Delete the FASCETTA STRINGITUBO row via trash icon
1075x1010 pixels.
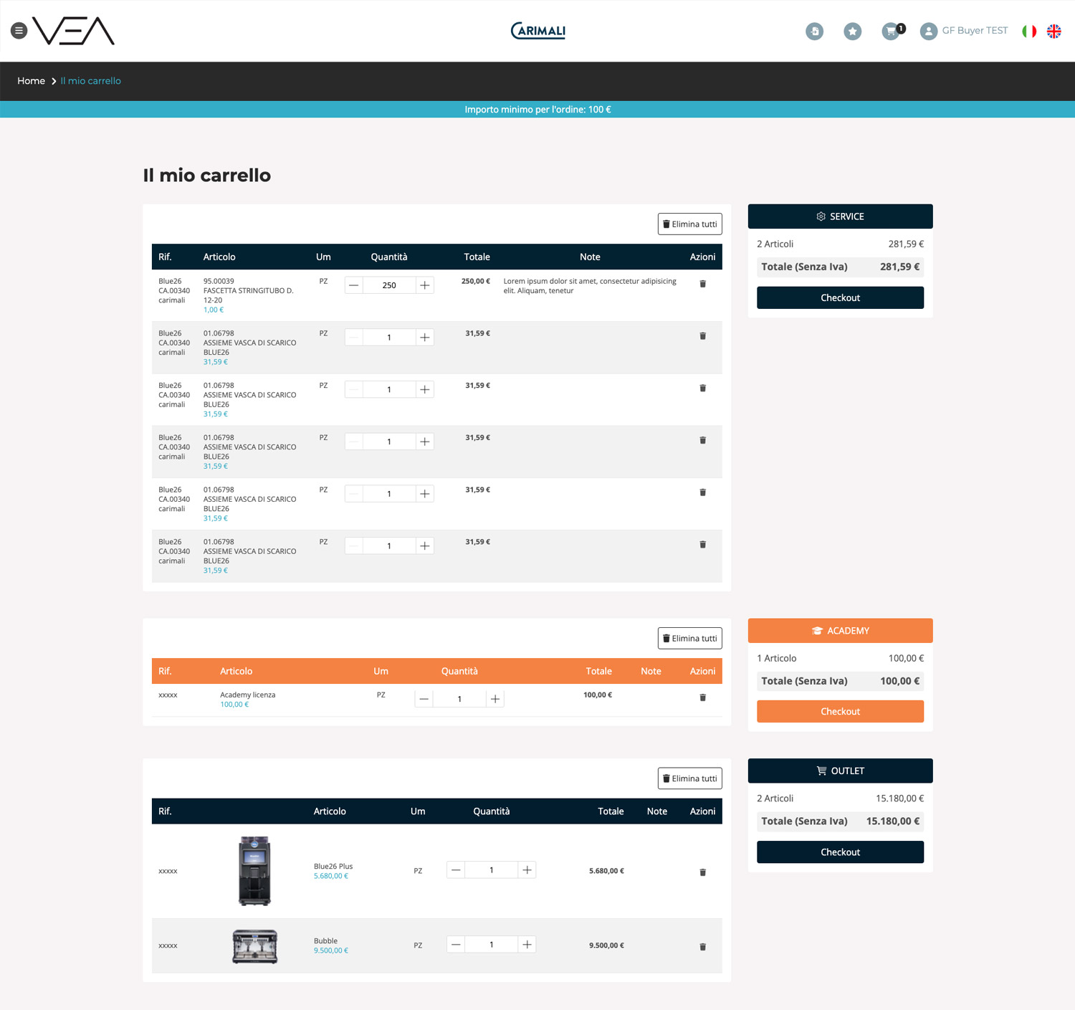[702, 285]
